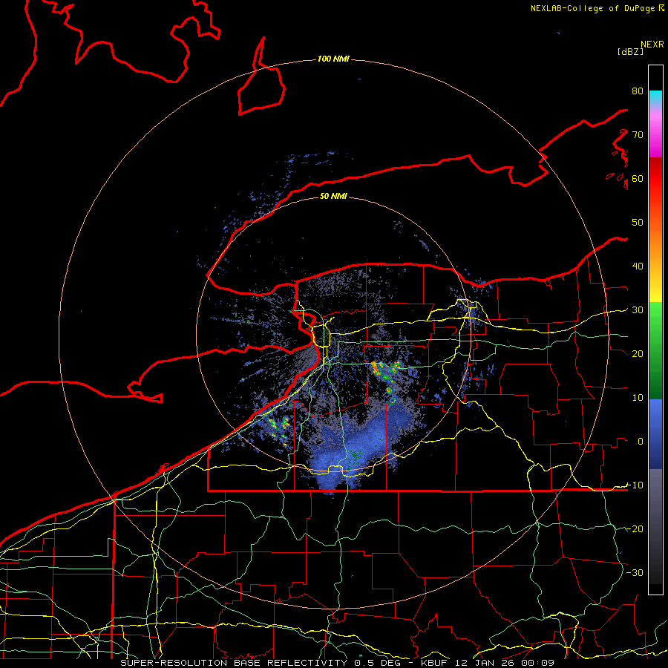
Task: Click the 80 dBZ scale value
Action: pyautogui.click(x=638, y=91)
